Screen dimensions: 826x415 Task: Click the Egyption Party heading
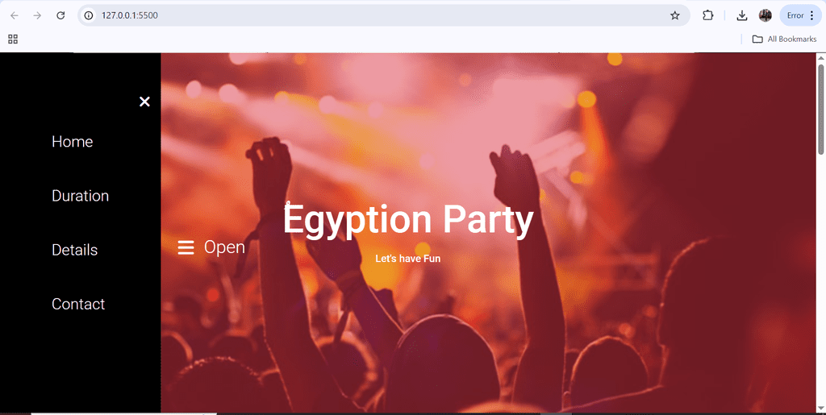click(x=408, y=220)
